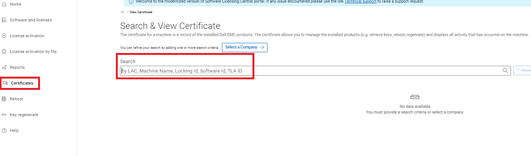Click the Key regenerate key icon
Viewport: 531px width, 156px height.
click(x=4, y=115)
